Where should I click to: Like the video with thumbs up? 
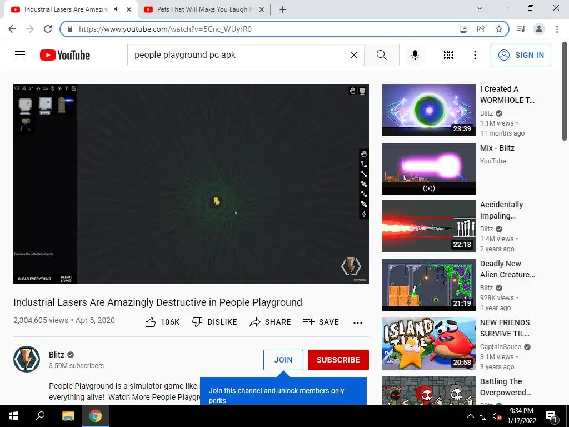pyautogui.click(x=162, y=322)
